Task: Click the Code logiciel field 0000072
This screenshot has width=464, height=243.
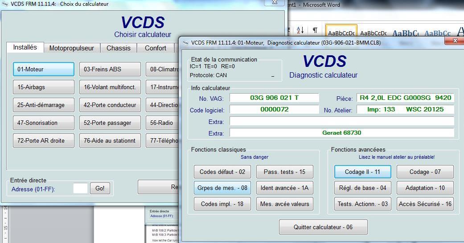Action: (274, 109)
